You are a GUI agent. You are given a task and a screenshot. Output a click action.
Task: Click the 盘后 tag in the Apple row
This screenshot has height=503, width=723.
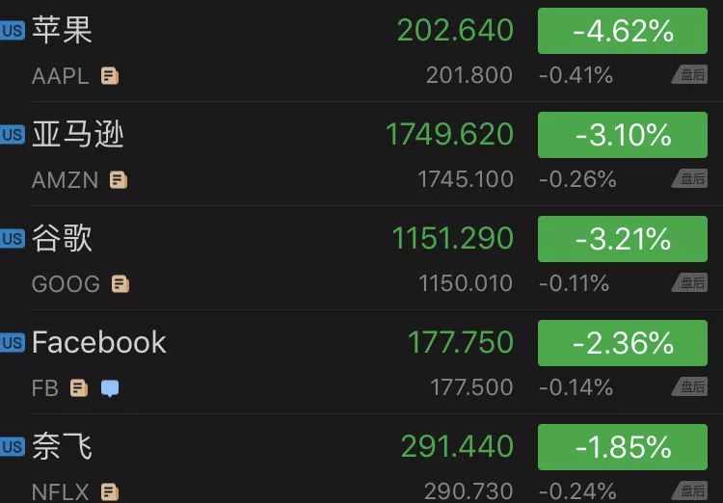tap(691, 75)
